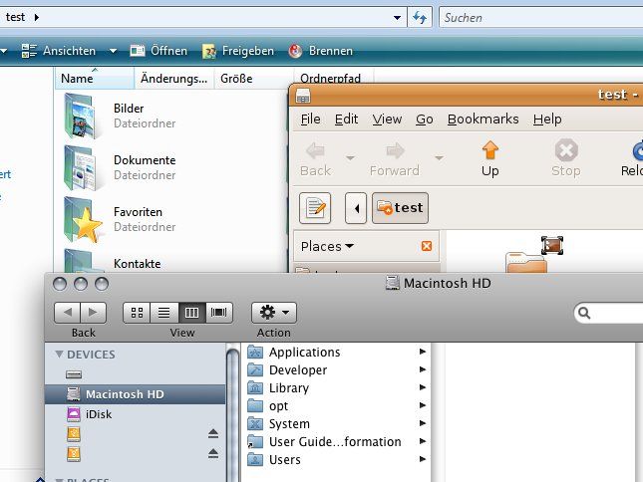The height and width of the screenshot is (482, 643).
Task: Switch Finder to icon view
Action: pos(137,313)
